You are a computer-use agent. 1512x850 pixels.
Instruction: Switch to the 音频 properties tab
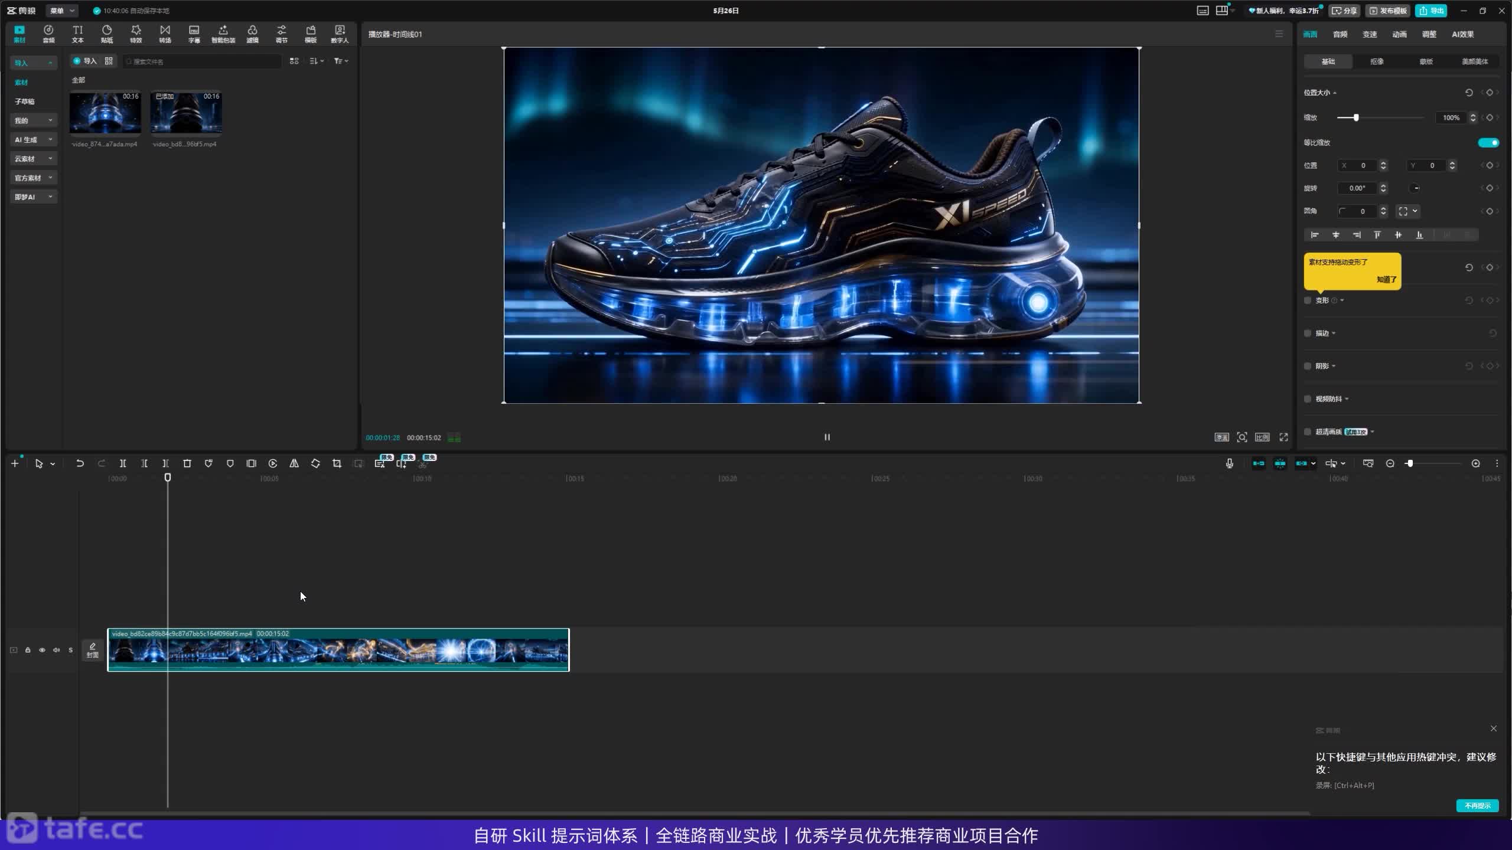click(x=1340, y=34)
